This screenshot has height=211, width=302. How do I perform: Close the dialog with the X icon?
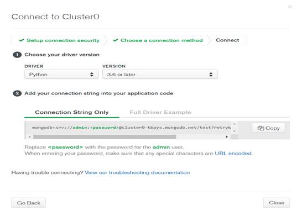click(x=290, y=7)
